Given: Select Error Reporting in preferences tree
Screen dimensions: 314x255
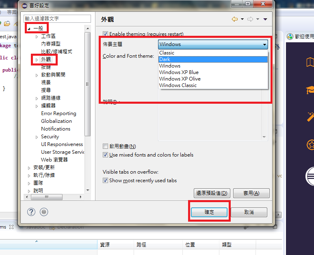Looking at the screenshot, I should (x=58, y=113).
